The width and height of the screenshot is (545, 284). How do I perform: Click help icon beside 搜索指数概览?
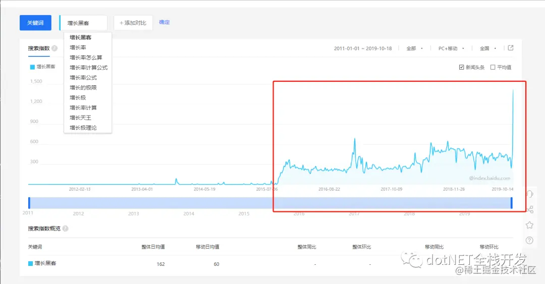[65, 229]
